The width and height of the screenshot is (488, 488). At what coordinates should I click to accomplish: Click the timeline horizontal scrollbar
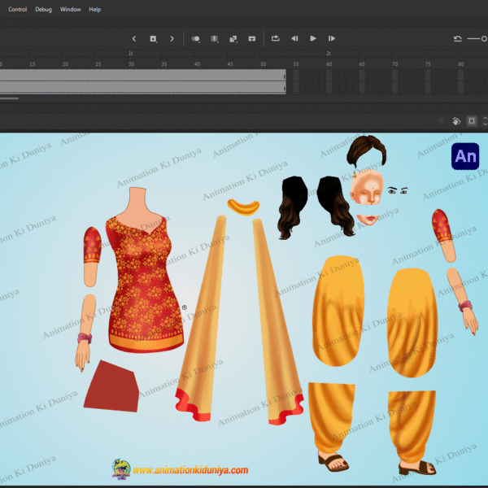[9, 98]
